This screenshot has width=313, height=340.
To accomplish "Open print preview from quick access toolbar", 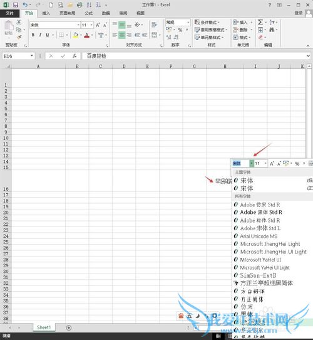I will 60,5.
